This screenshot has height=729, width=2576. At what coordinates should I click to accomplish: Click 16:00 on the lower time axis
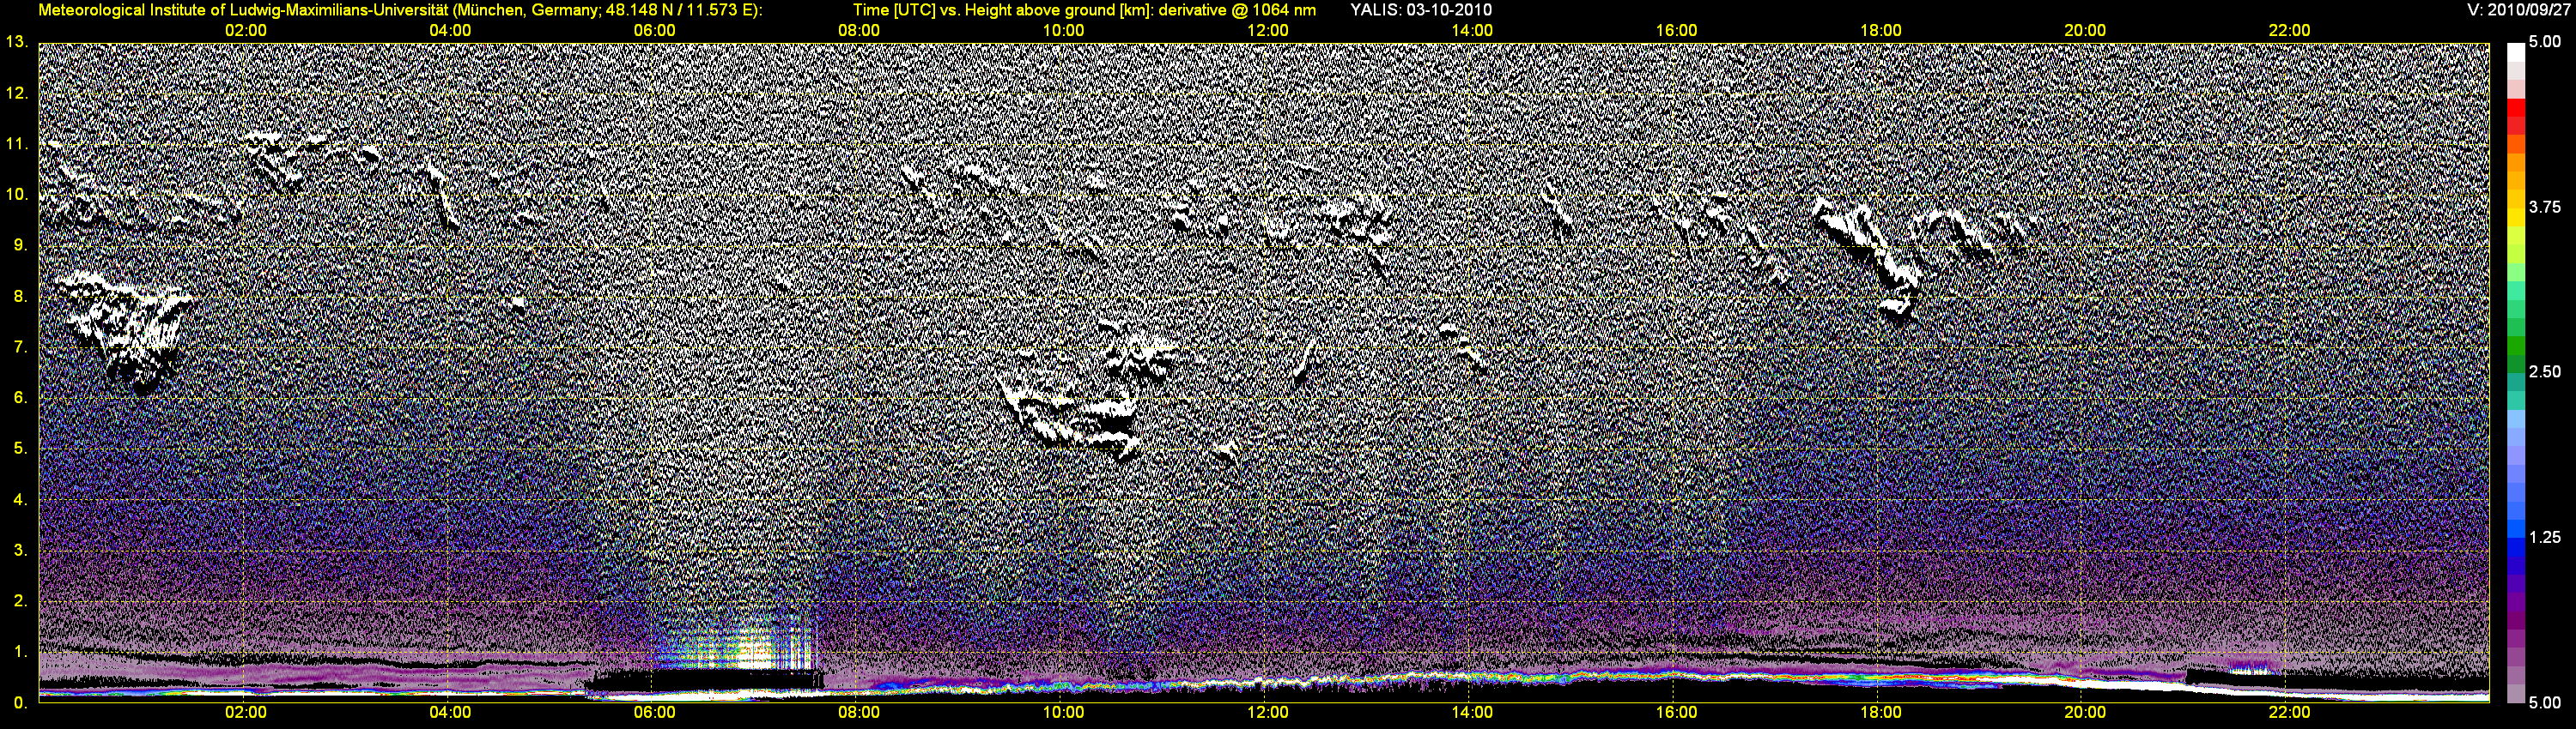pyautogui.click(x=1676, y=713)
